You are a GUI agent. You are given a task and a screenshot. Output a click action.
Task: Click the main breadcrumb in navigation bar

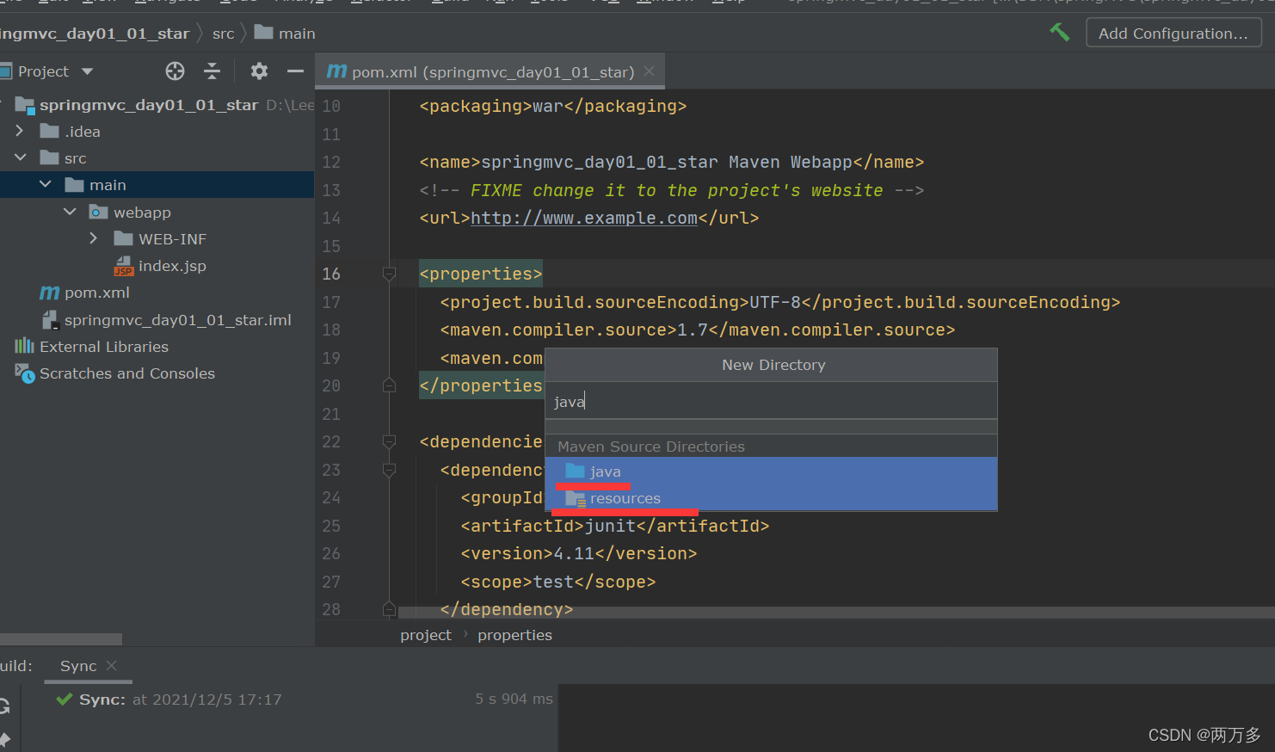(297, 34)
